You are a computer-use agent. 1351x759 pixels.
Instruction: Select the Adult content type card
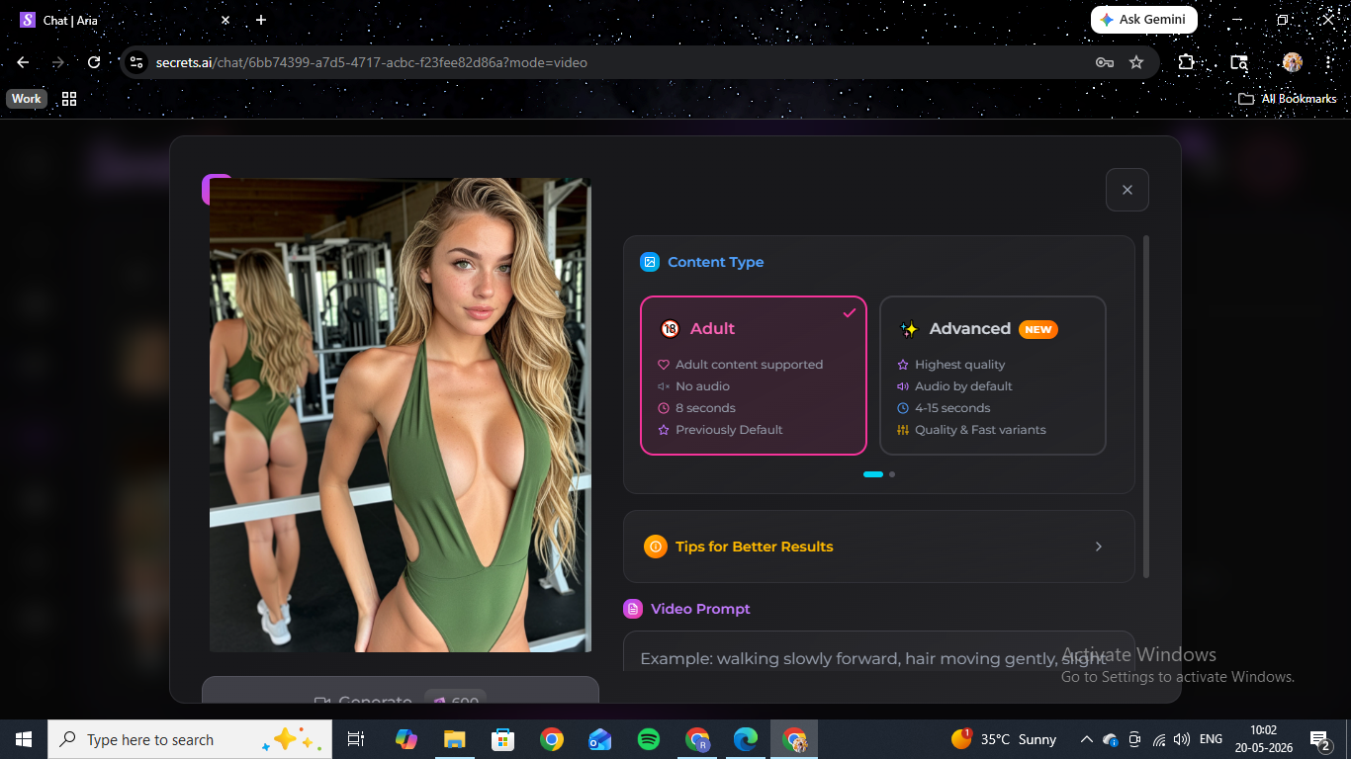pos(754,376)
